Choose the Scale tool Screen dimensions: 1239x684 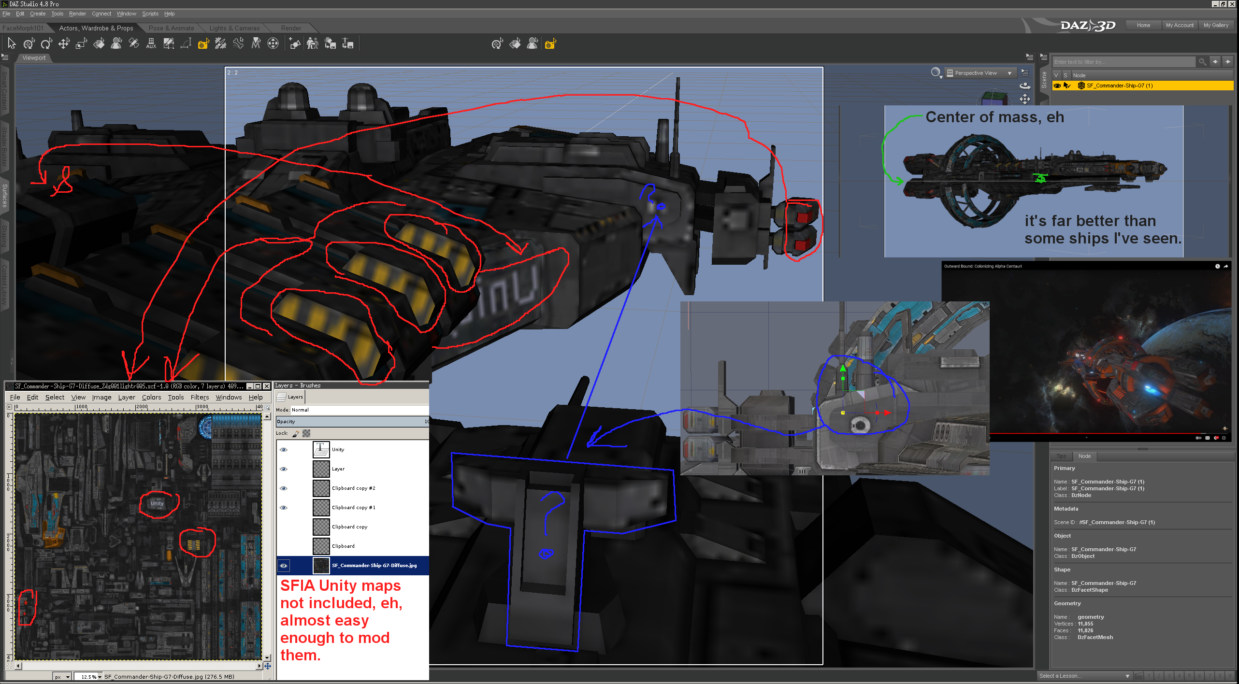(81, 44)
